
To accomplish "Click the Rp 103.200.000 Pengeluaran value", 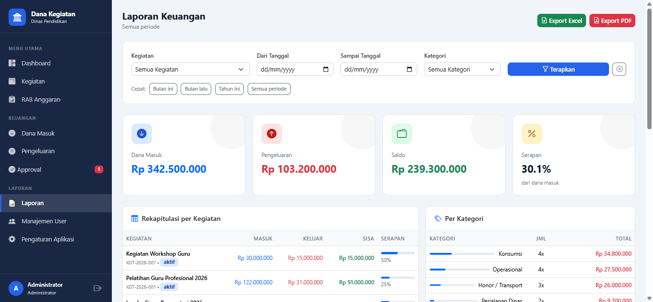I will point(299,169).
